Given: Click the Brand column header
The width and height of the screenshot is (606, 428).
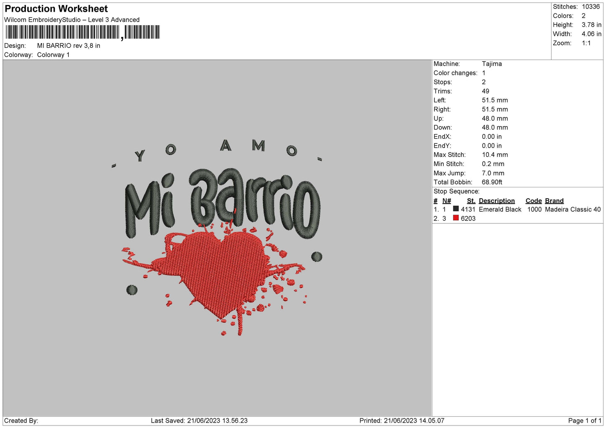Looking at the screenshot, I should pos(554,201).
